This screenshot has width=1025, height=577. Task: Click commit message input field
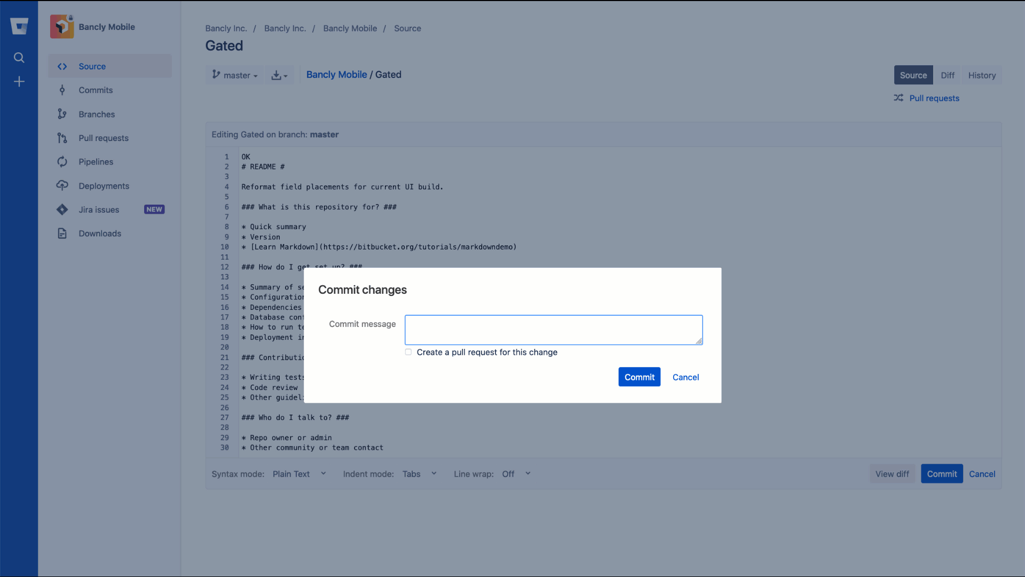pyautogui.click(x=553, y=330)
